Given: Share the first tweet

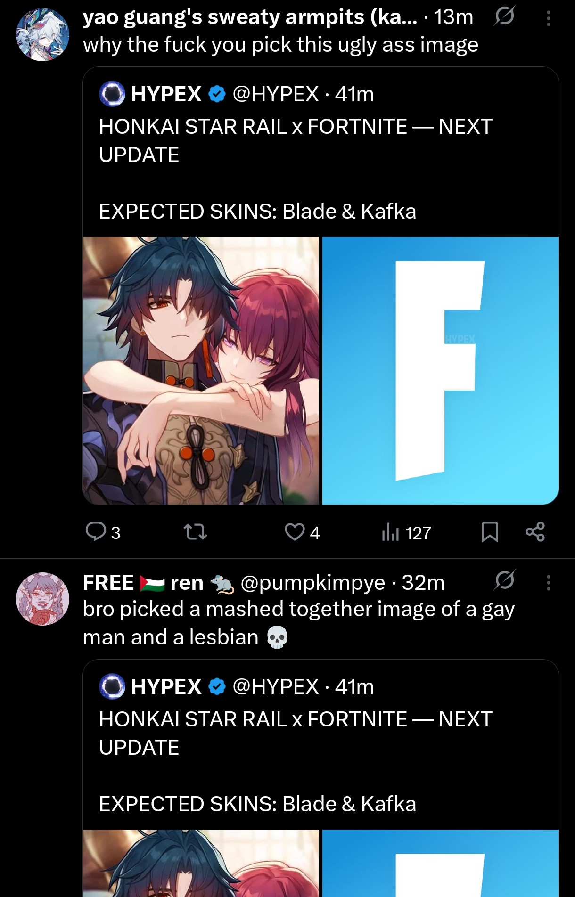Looking at the screenshot, I should point(535,532).
